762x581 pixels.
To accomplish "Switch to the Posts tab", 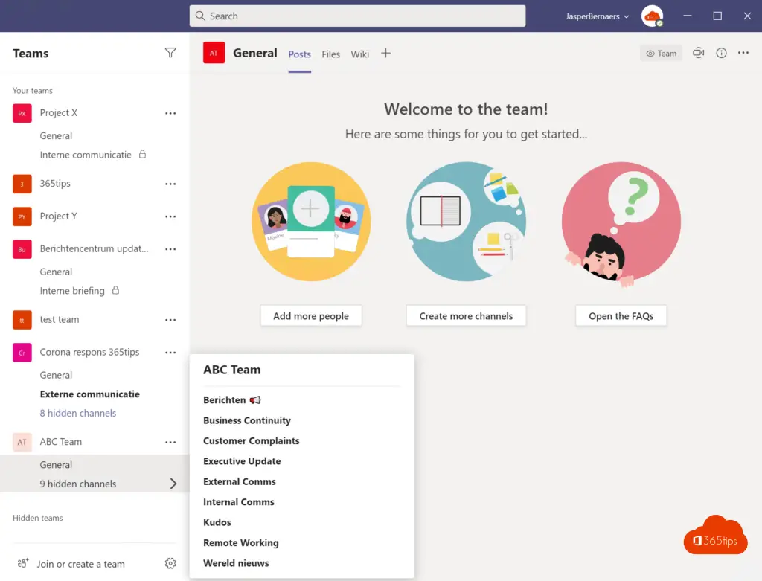I will point(299,54).
